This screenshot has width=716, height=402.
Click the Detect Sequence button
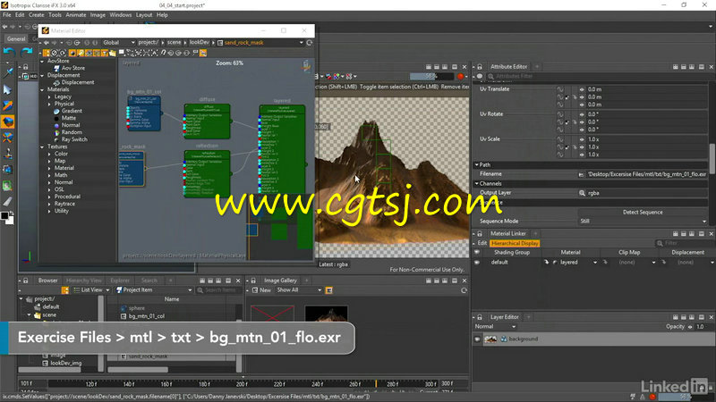pos(643,213)
